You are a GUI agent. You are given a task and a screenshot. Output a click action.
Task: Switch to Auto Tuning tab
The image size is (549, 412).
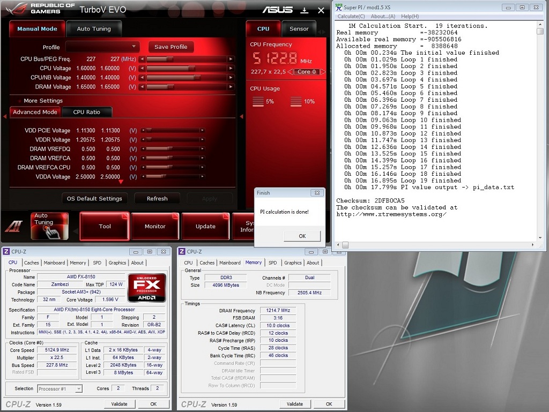[x=94, y=29]
